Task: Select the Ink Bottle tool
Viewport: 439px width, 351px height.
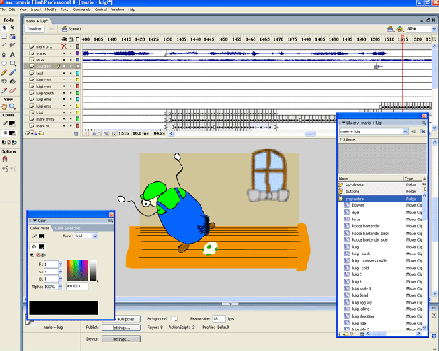Action: point(4,81)
